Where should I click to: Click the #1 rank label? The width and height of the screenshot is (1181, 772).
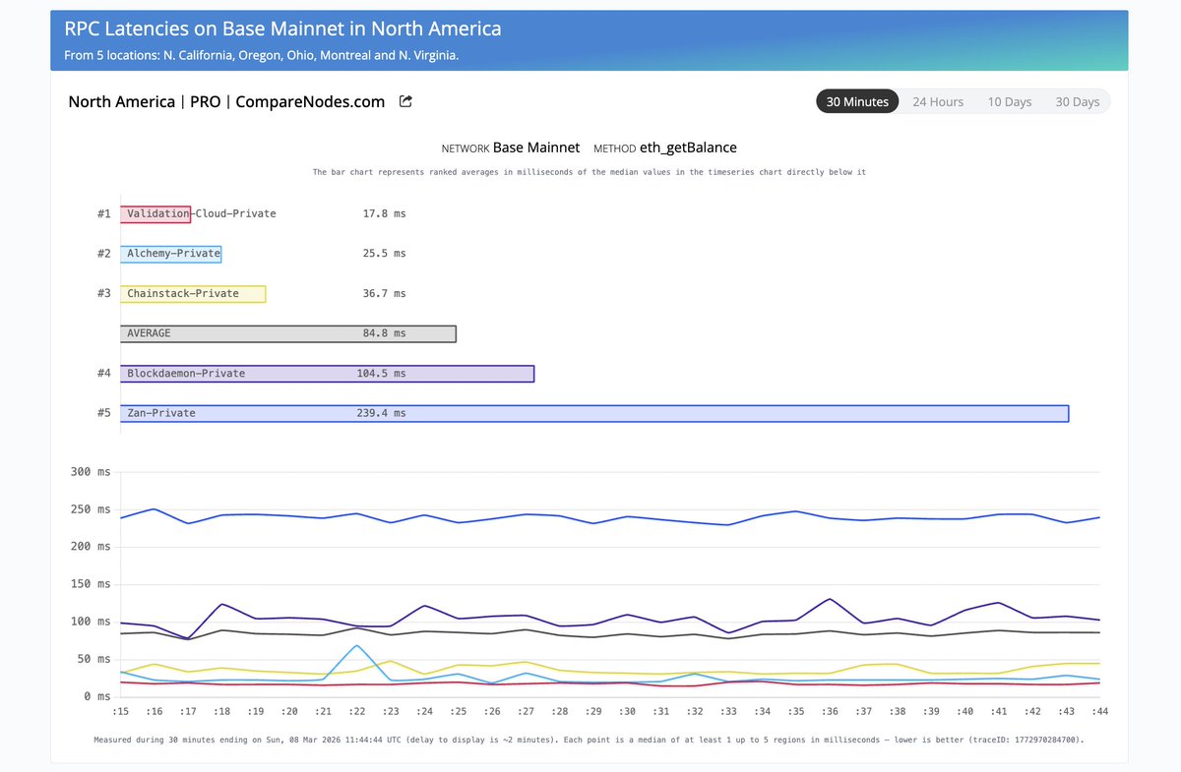tap(103, 213)
